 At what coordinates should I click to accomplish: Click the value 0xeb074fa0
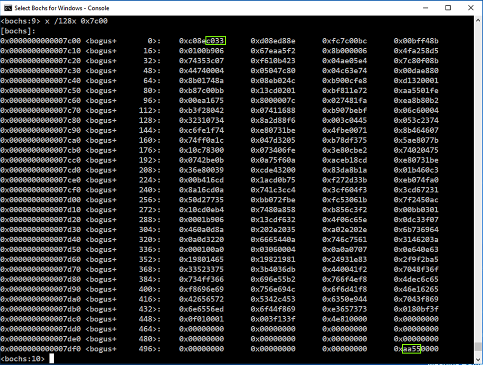click(416, 180)
